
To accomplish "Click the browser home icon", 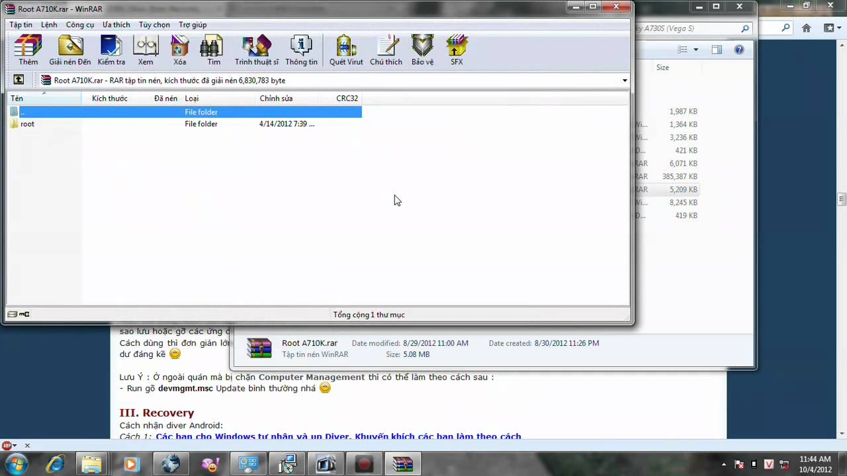I will point(806,28).
